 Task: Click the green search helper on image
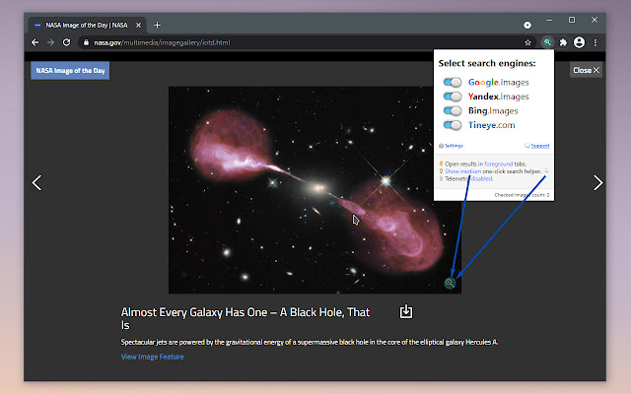click(x=450, y=283)
